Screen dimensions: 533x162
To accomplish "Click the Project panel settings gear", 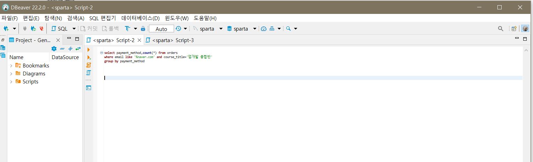I will [x=54, y=49].
